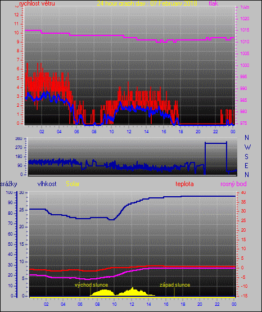Click the 'východ slunce' sunrise marker label

click(x=91, y=285)
